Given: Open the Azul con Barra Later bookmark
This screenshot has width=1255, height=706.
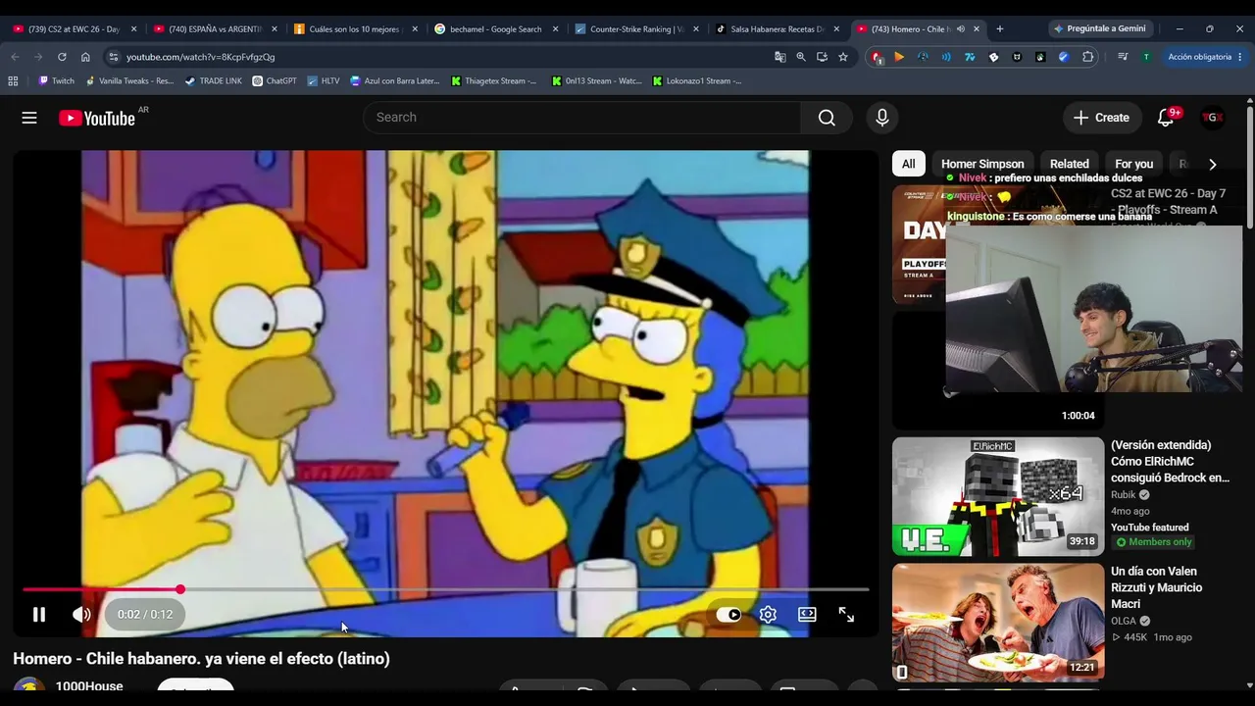Looking at the screenshot, I should [x=395, y=81].
